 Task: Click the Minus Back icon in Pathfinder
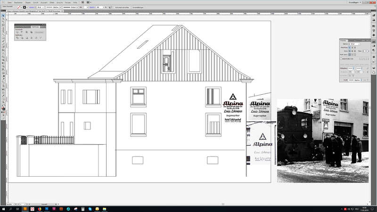(x=41, y=38)
